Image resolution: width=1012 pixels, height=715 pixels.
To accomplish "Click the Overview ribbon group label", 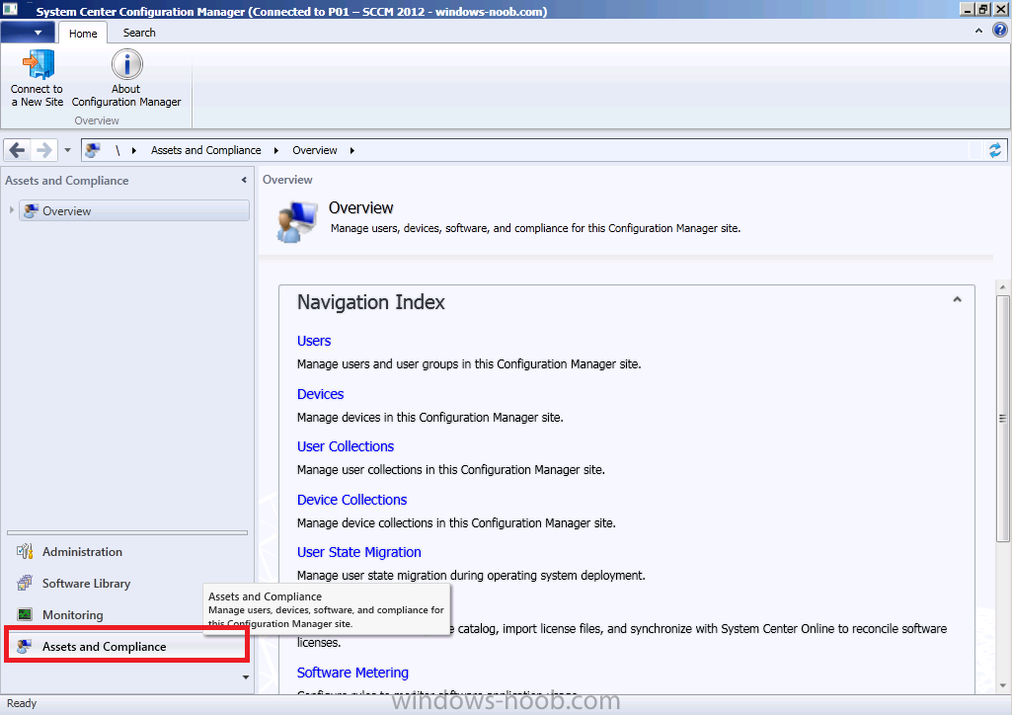I will [x=97, y=120].
